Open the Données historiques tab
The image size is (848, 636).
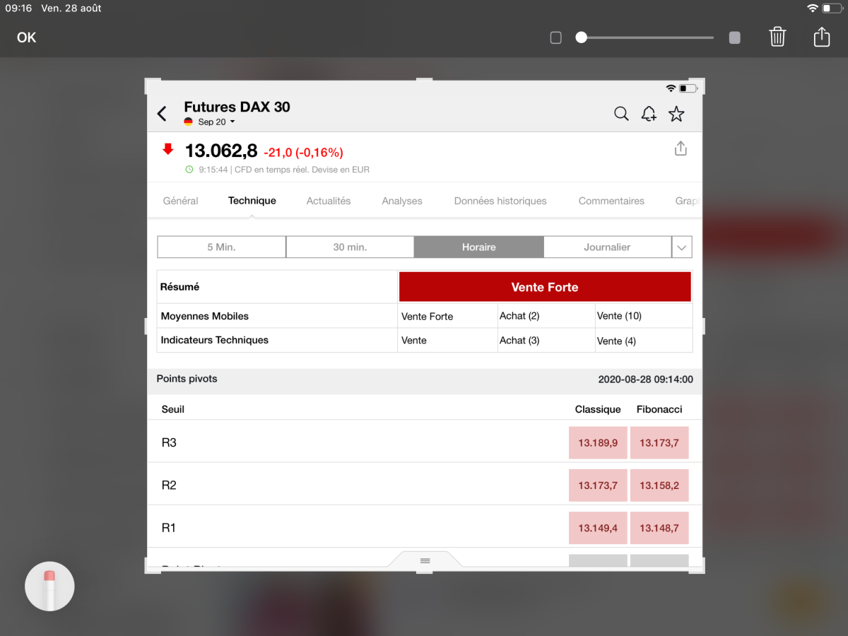[500, 201]
